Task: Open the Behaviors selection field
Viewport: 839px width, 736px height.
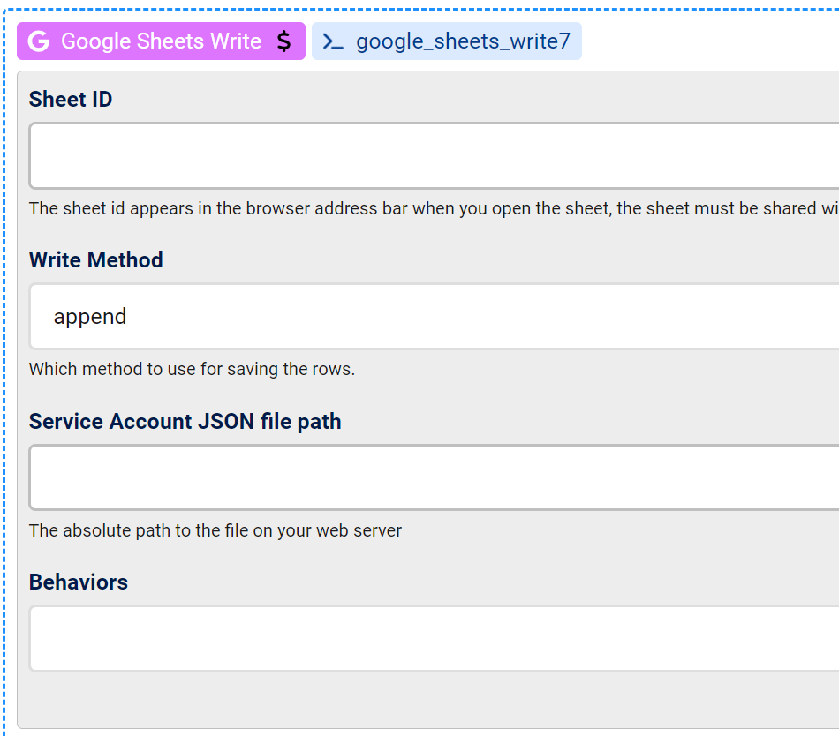Action: pos(434,638)
